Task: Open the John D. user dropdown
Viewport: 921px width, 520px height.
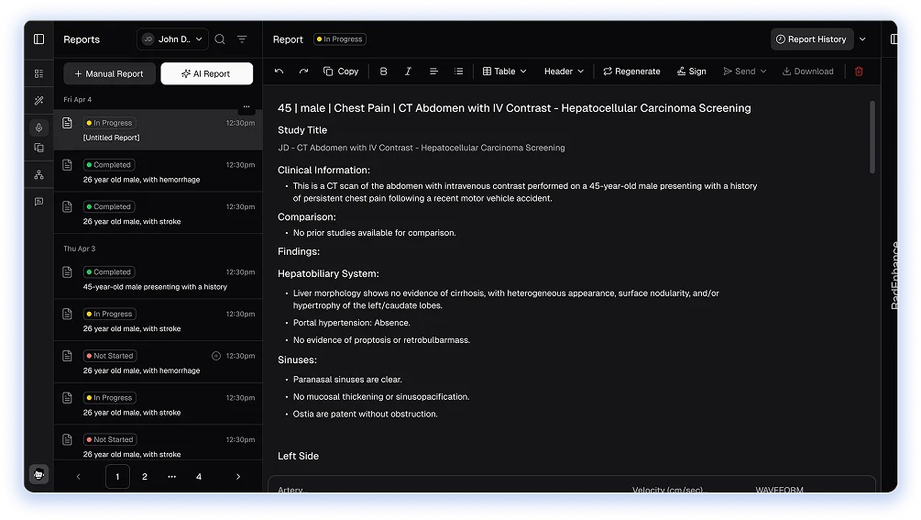Action: coord(172,39)
